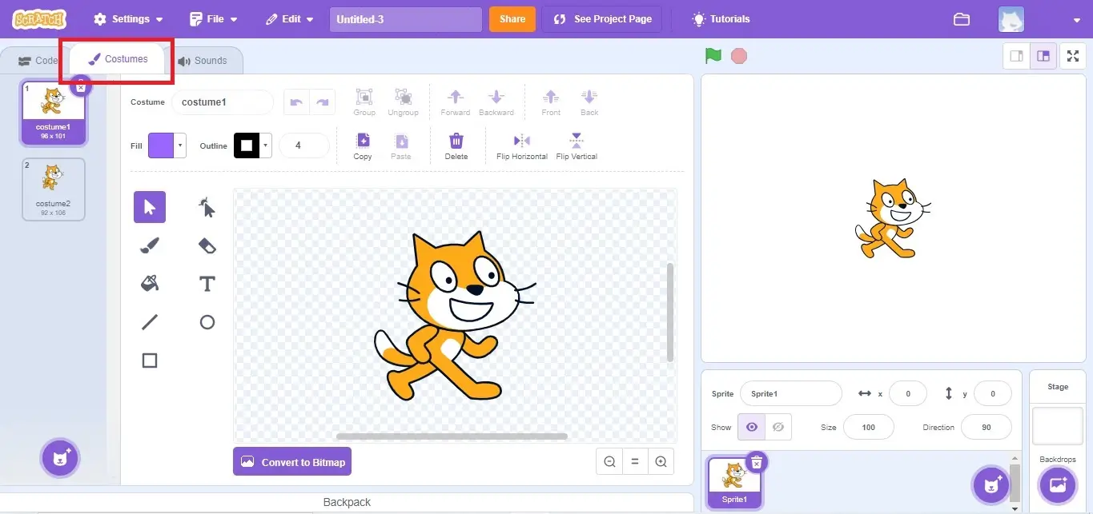The height and width of the screenshot is (514, 1093).
Task: Redo the costume edit
Action: [323, 102]
